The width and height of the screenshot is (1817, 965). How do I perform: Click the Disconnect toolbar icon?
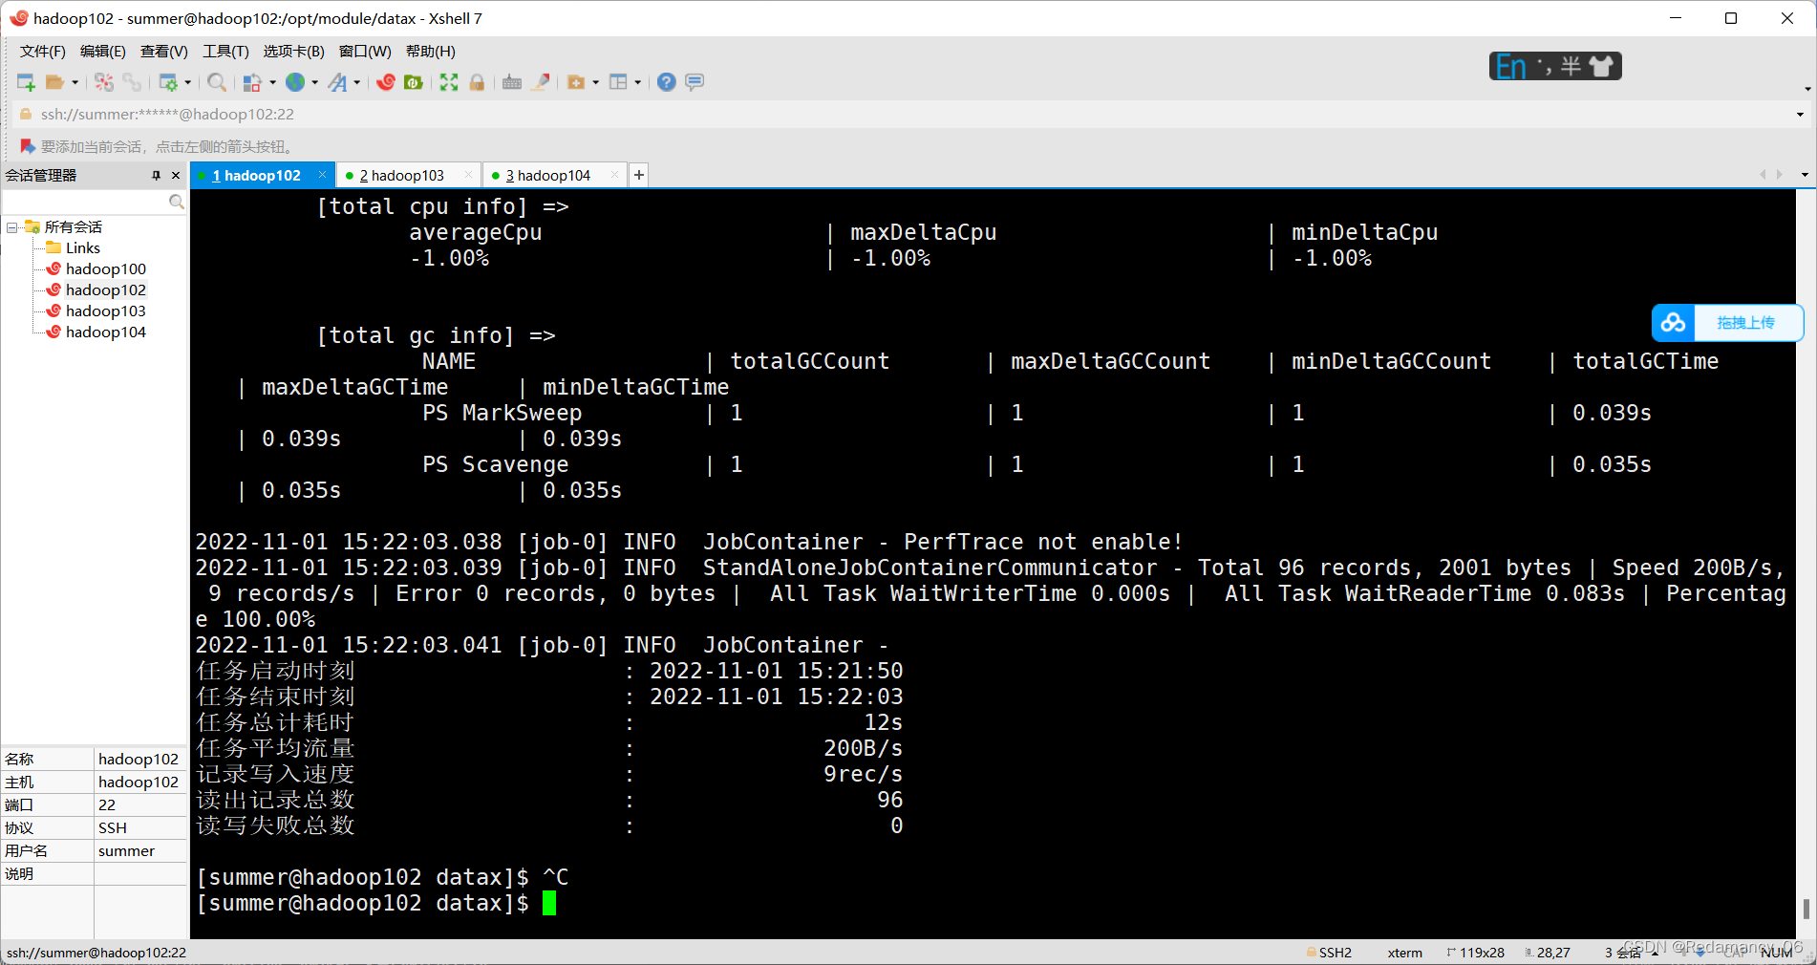tap(104, 82)
